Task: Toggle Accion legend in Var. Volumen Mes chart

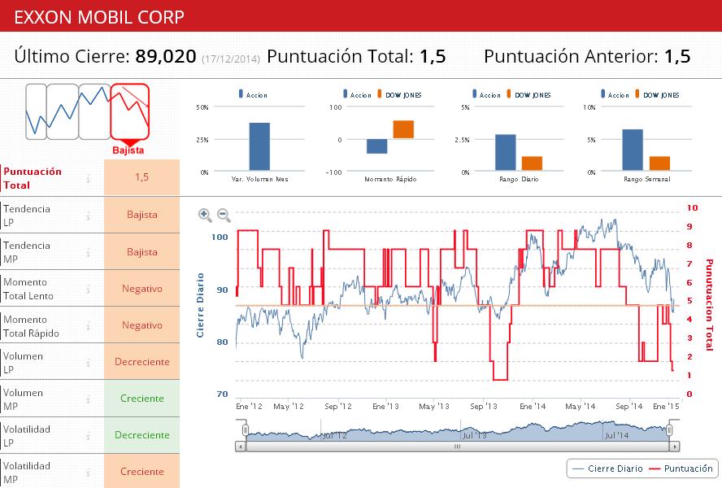Action: click(x=253, y=94)
